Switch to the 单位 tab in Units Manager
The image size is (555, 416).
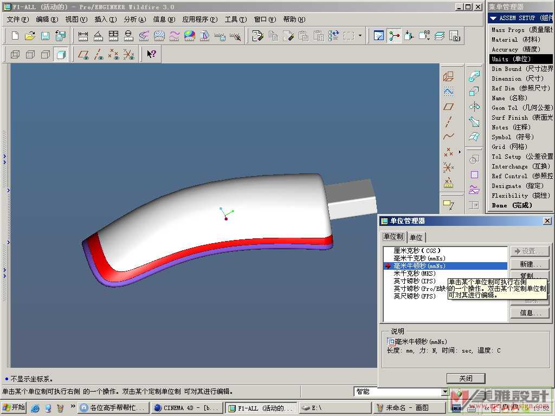click(x=416, y=237)
